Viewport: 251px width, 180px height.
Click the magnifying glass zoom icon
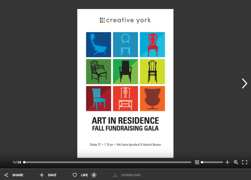[x=236, y=162]
